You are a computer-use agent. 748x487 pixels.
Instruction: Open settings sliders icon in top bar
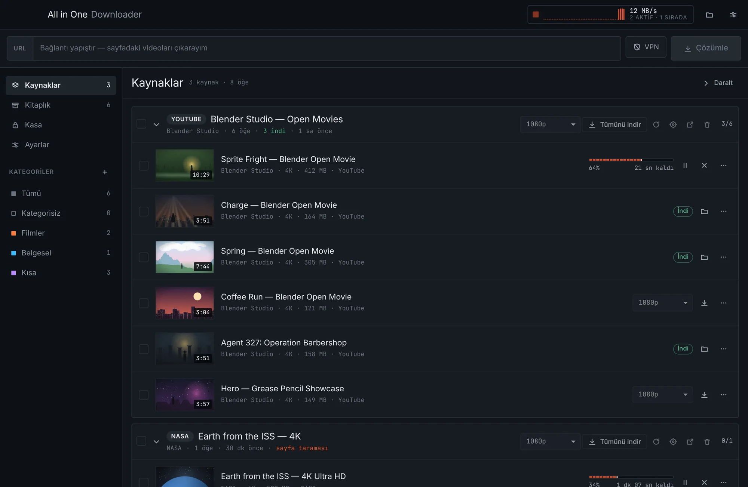[x=733, y=15]
